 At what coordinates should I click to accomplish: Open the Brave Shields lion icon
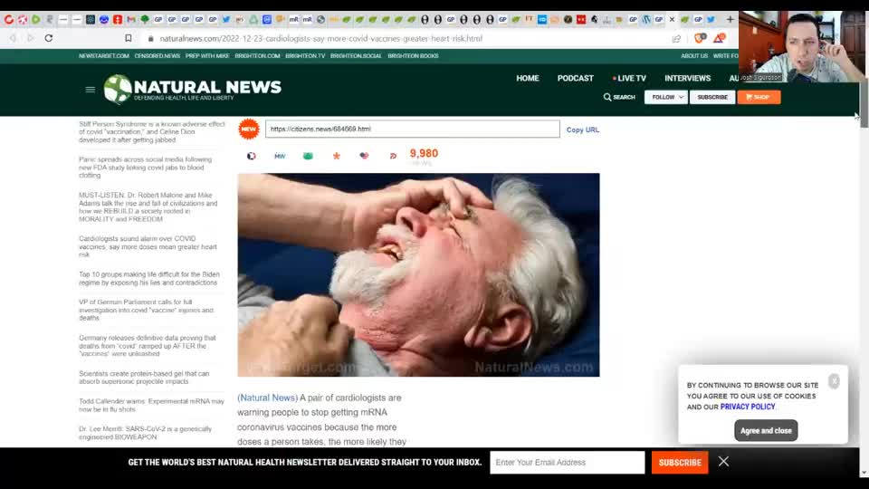[x=700, y=38]
